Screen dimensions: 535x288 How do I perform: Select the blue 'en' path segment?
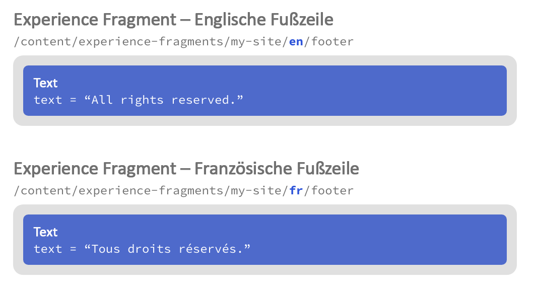click(296, 42)
